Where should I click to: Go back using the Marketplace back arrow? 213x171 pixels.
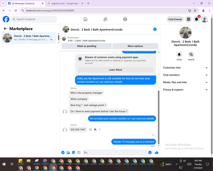pyautogui.click(x=6, y=29)
